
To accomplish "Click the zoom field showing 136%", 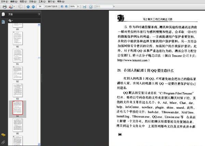I will point(73,6).
